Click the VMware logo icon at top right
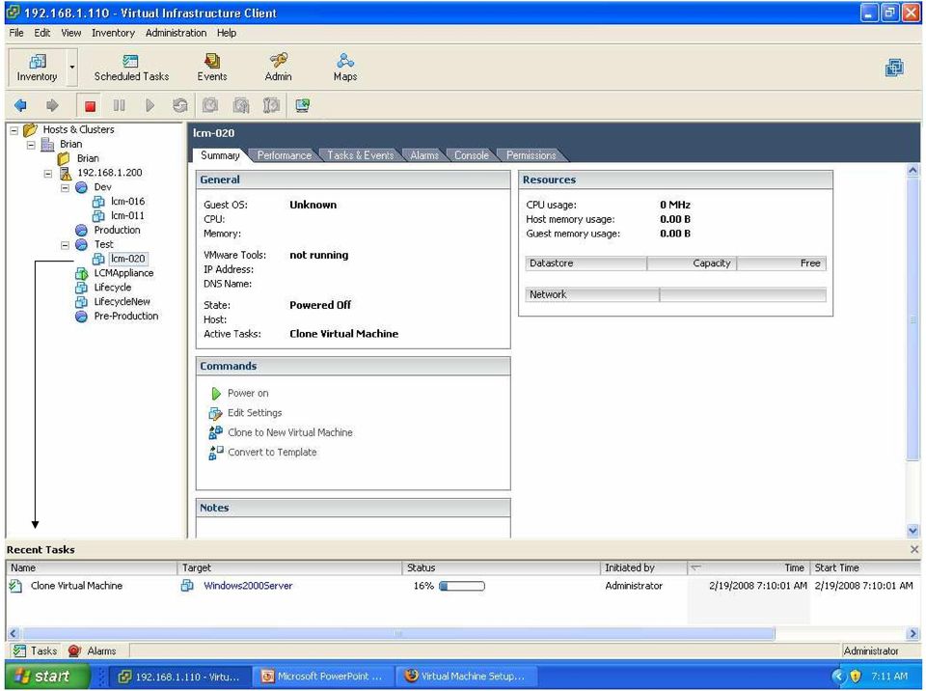This screenshot has height=691, width=926. pos(894,68)
